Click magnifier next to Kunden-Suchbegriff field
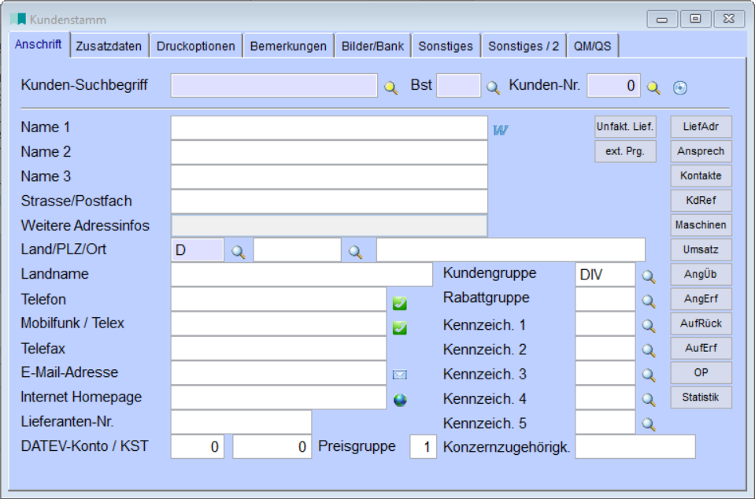Image resolution: width=755 pixels, height=499 pixels. (390, 87)
